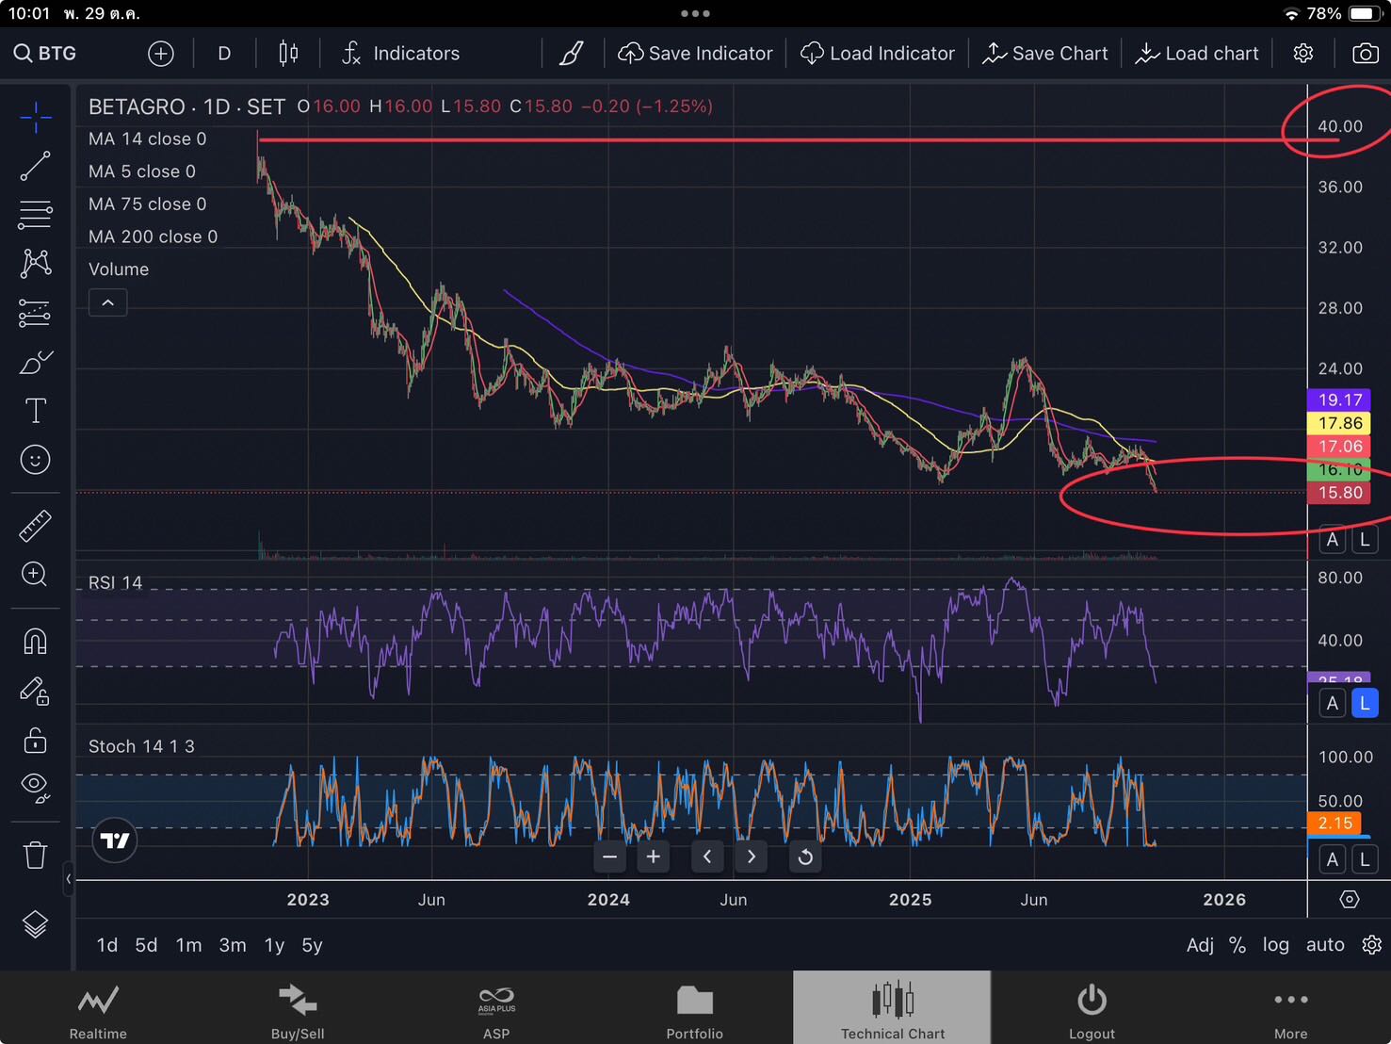The image size is (1391, 1044).
Task: Select the magnifier zoom tool in sidebar
Action: pos(35,574)
